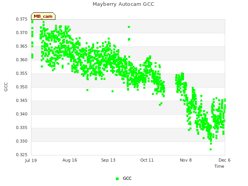The width and height of the screenshot is (248, 186).
Task: Click the 0.355 y-axis value
Action: tap(22, 74)
